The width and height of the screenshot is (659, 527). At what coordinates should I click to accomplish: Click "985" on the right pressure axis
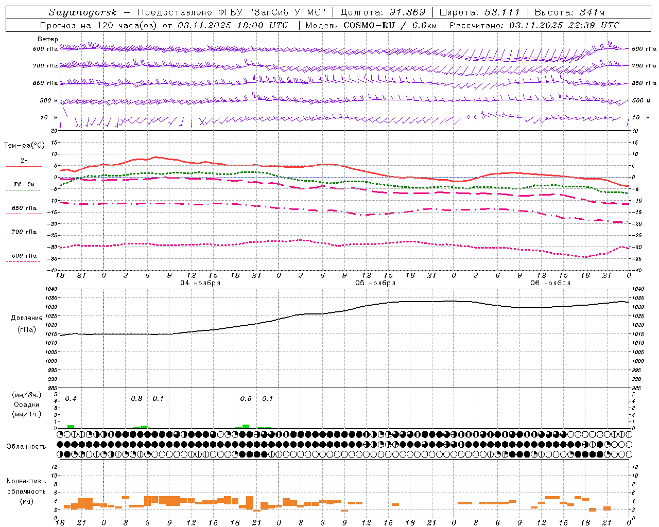click(x=637, y=388)
